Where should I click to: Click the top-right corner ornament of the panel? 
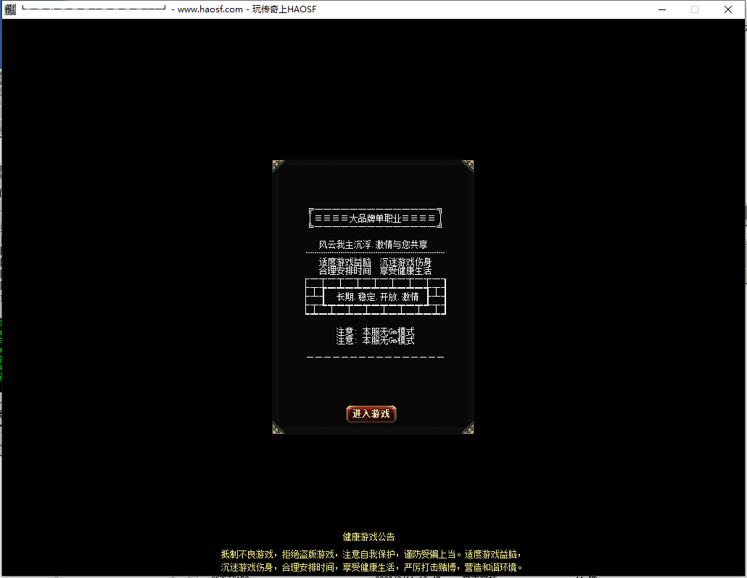pyautogui.click(x=468, y=165)
